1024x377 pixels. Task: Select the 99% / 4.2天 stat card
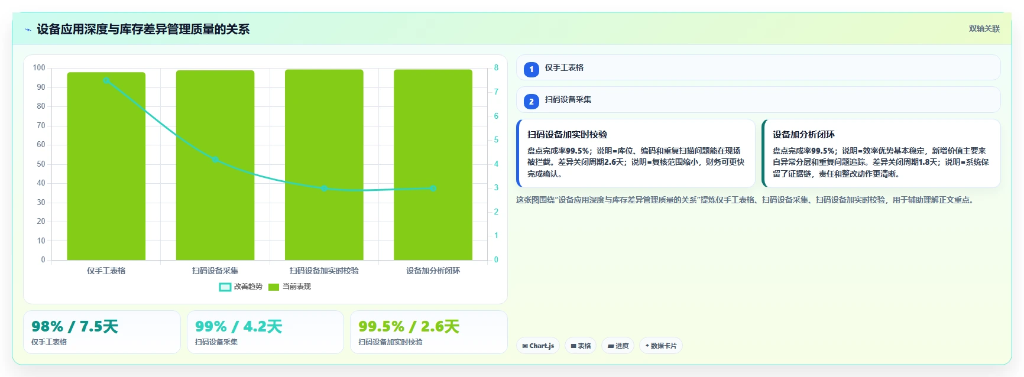point(265,332)
